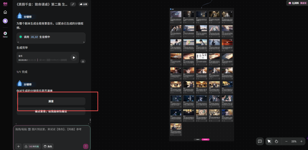
Task: Click the pink button below storyboard grid
Action: (205, 139)
